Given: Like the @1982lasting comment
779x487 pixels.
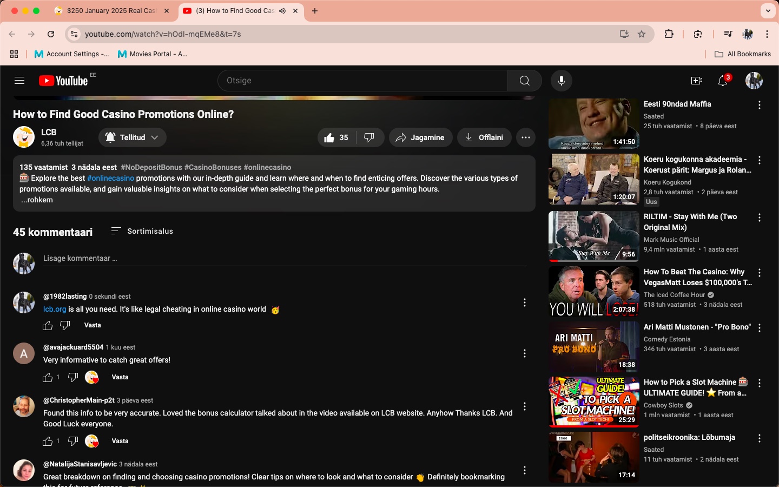Looking at the screenshot, I should click(x=48, y=325).
